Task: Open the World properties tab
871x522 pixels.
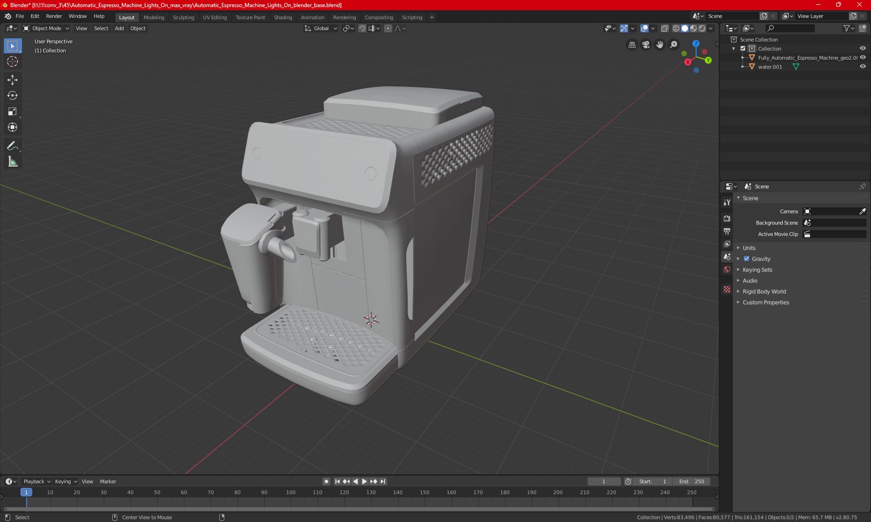Action: [x=727, y=270]
